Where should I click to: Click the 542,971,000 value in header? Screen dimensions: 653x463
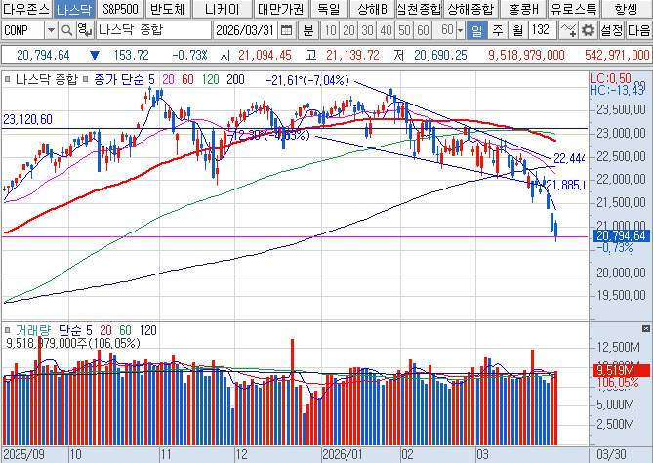tap(617, 55)
